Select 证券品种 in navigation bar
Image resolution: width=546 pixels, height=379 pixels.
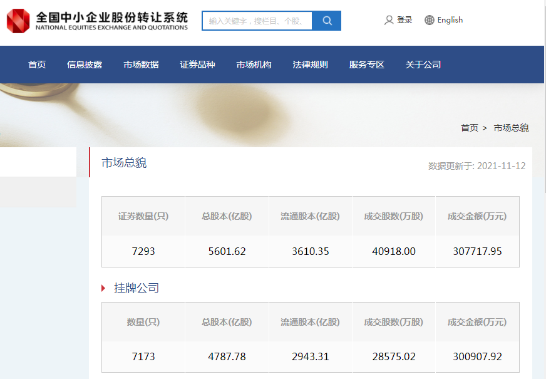point(197,65)
